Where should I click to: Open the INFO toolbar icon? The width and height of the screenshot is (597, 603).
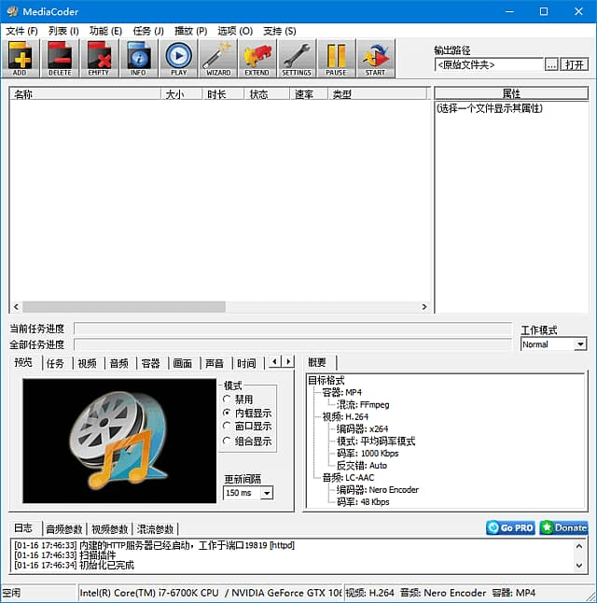click(x=138, y=58)
